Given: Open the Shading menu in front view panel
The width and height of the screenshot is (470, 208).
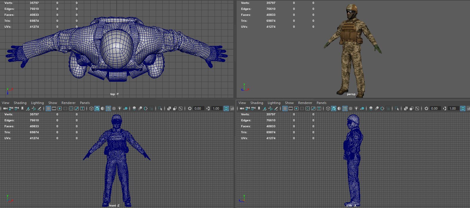Looking at the screenshot, I should coord(20,103).
